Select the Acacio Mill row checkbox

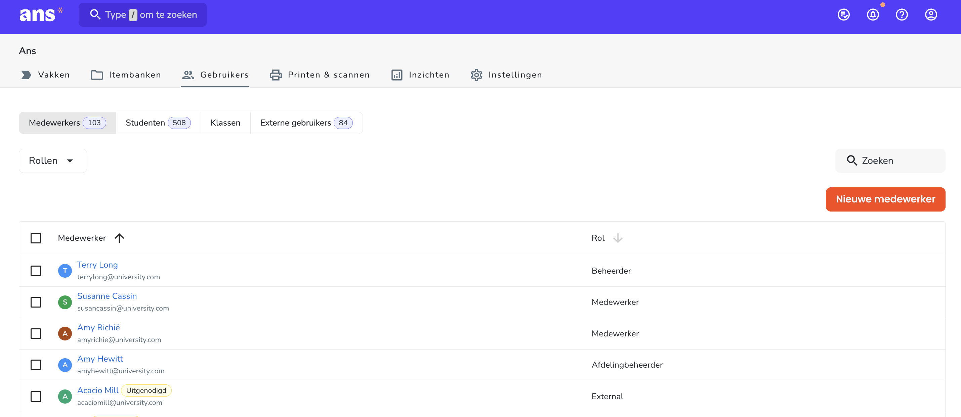tap(36, 397)
